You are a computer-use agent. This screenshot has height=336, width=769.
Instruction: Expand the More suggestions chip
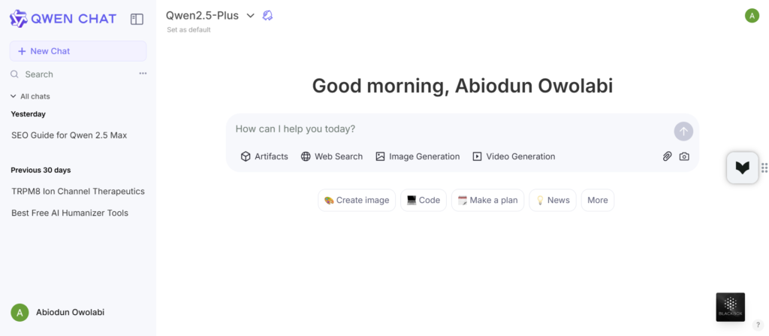(x=597, y=201)
